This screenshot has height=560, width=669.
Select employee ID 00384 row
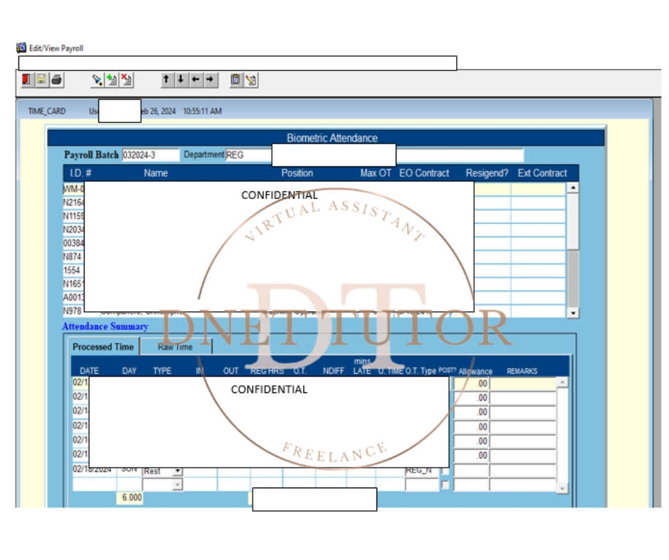tap(73, 243)
